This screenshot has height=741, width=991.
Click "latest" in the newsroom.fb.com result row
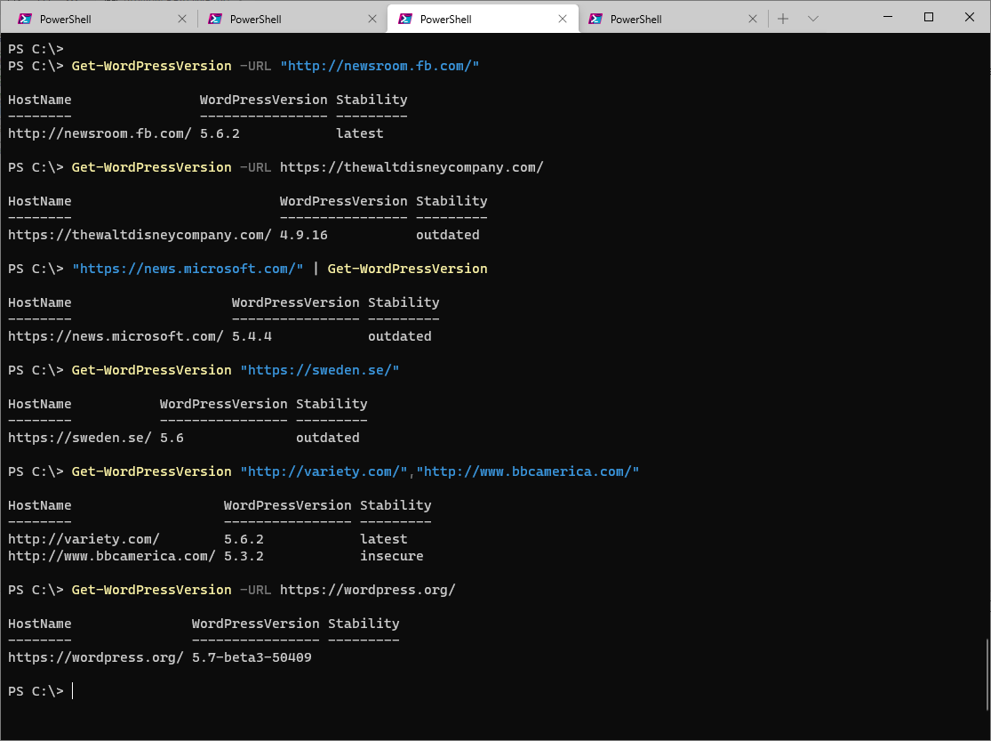click(360, 133)
